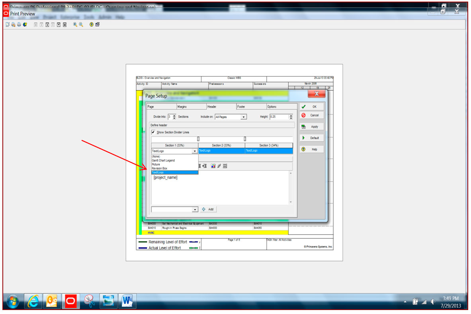Click OK in Page Setup dialog
The height and width of the screenshot is (314, 471).
(x=312, y=107)
